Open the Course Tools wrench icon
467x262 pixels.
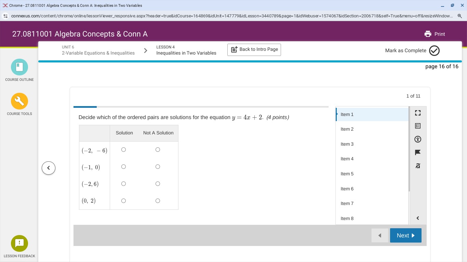point(19,101)
